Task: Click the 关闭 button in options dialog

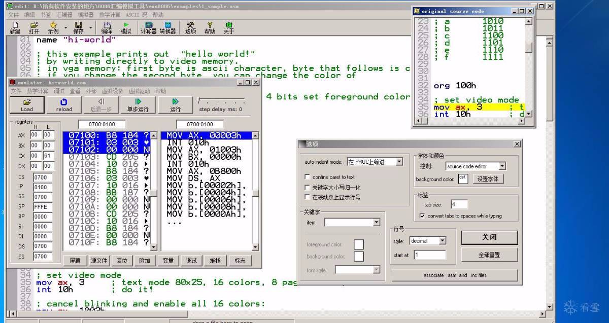Action: [x=489, y=237]
